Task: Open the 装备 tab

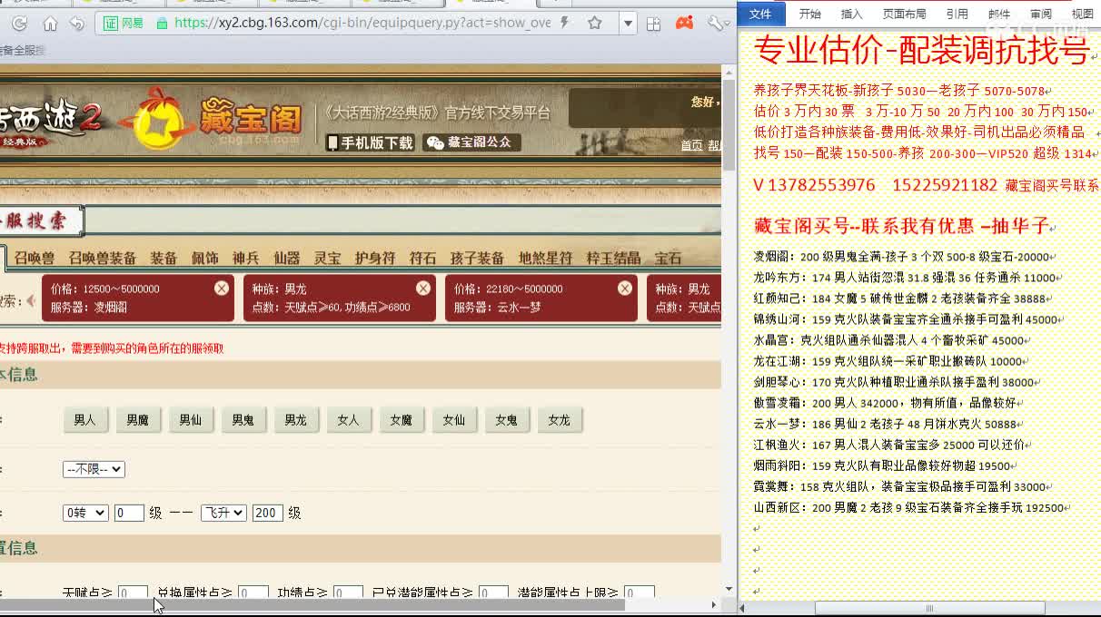Action: coord(164,258)
